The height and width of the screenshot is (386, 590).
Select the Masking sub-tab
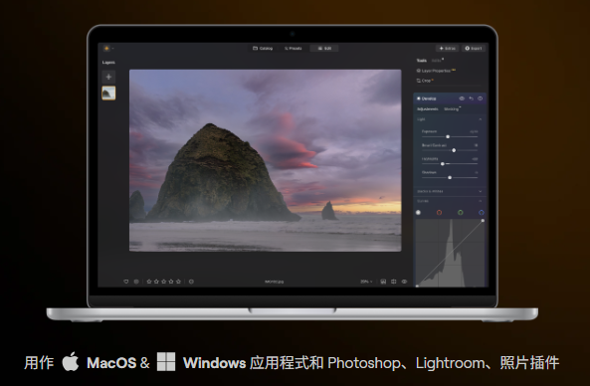(x=452, y=109)
